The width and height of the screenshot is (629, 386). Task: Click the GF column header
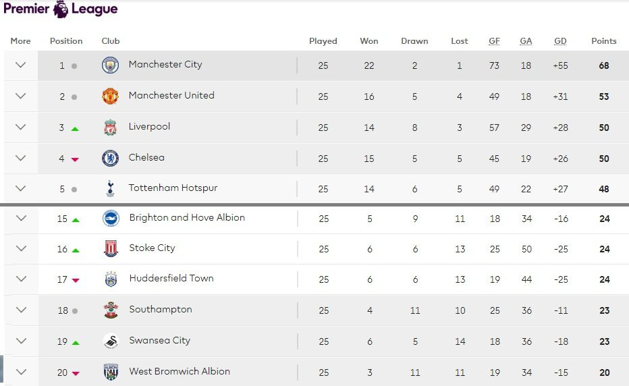coord(494,41)
